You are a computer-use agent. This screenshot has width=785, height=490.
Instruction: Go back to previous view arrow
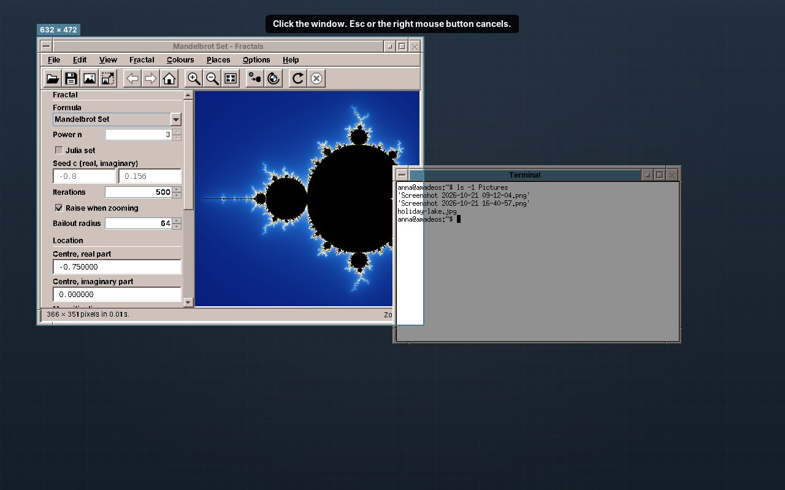point(132,78)
